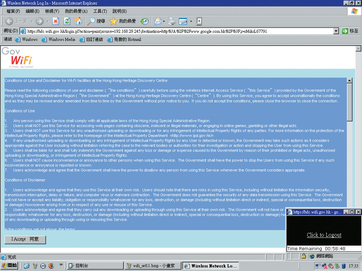Open the 檔案(F) File menu
The width and height of the screenshot is (362, 271).
click(13, 11)
